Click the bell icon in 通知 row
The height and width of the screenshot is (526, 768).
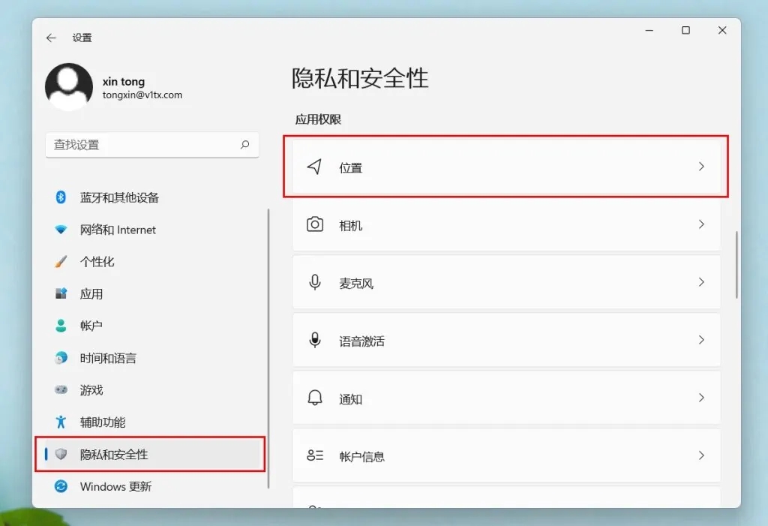tap(315, 398)
